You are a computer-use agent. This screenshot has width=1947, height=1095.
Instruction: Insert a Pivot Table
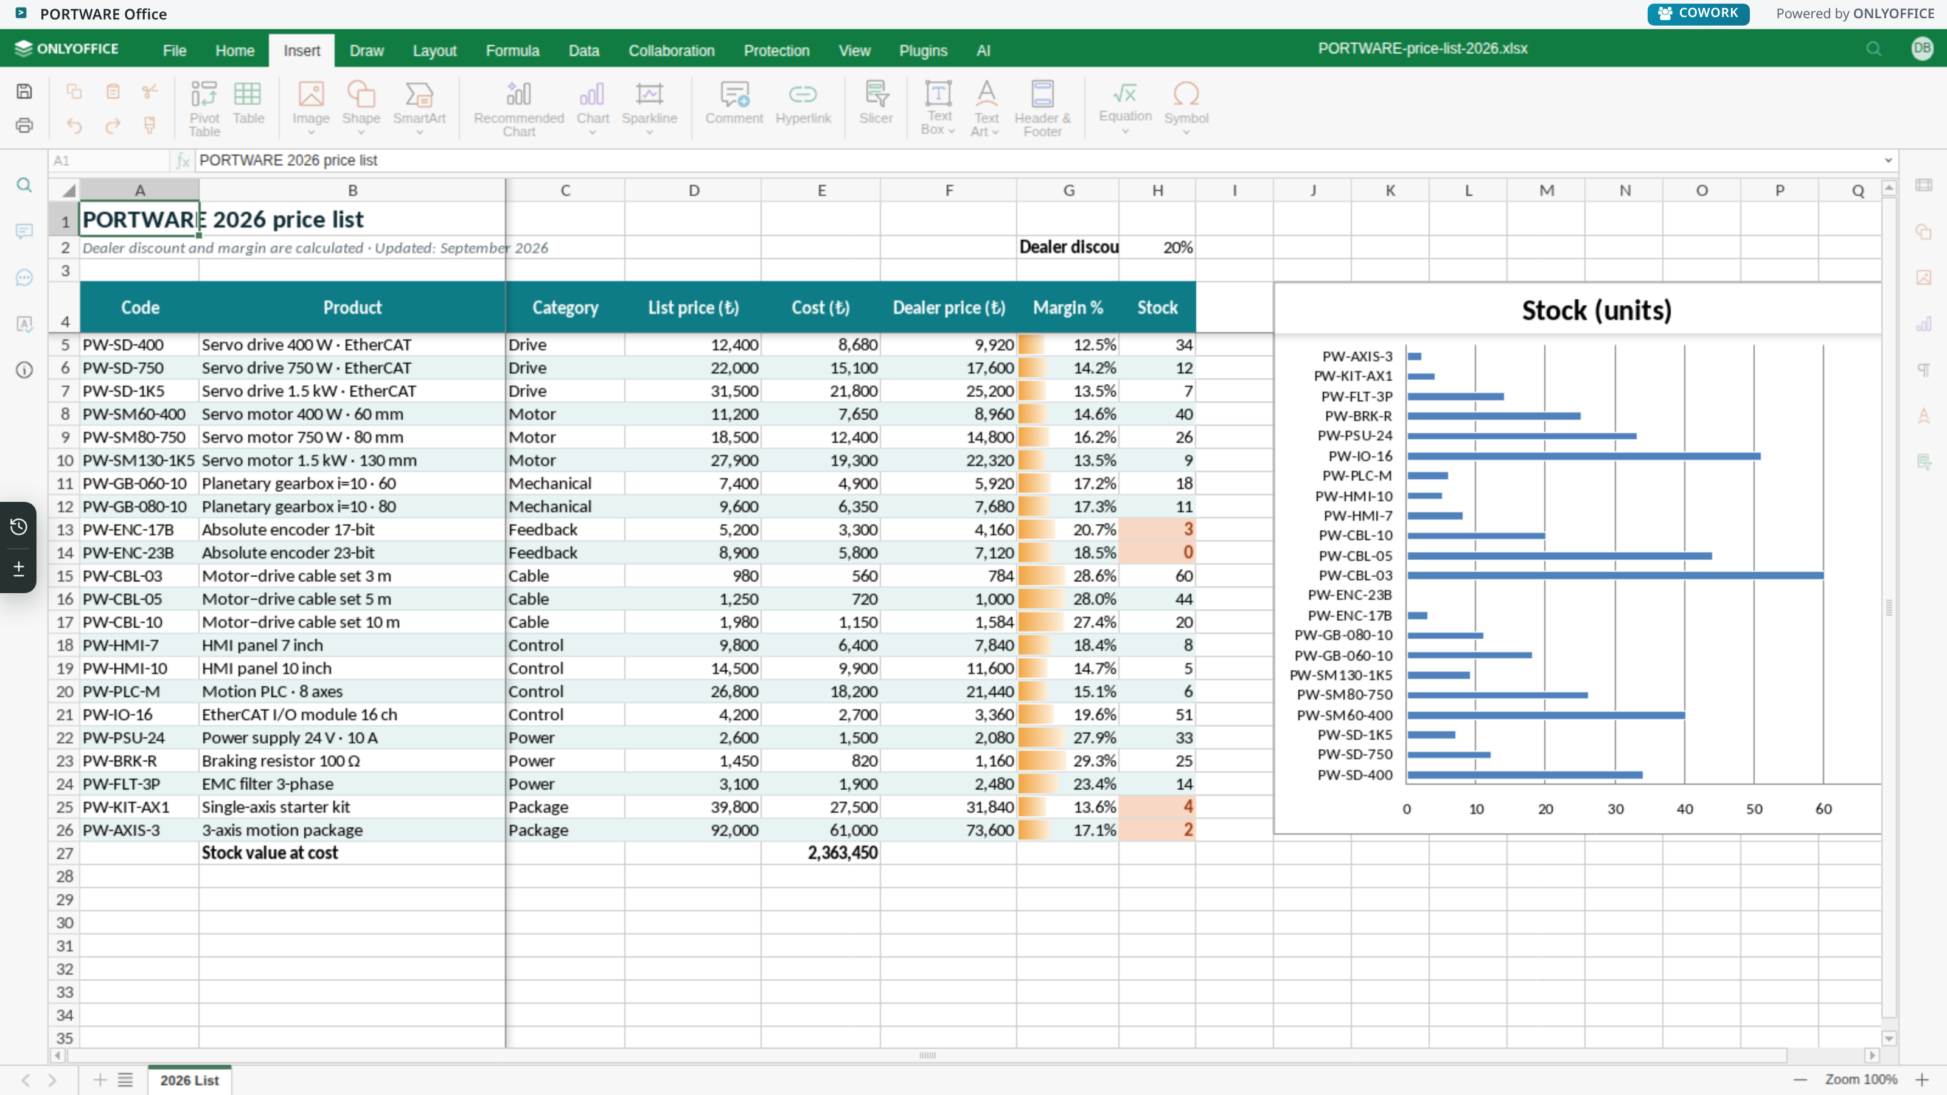coord(204,108)
